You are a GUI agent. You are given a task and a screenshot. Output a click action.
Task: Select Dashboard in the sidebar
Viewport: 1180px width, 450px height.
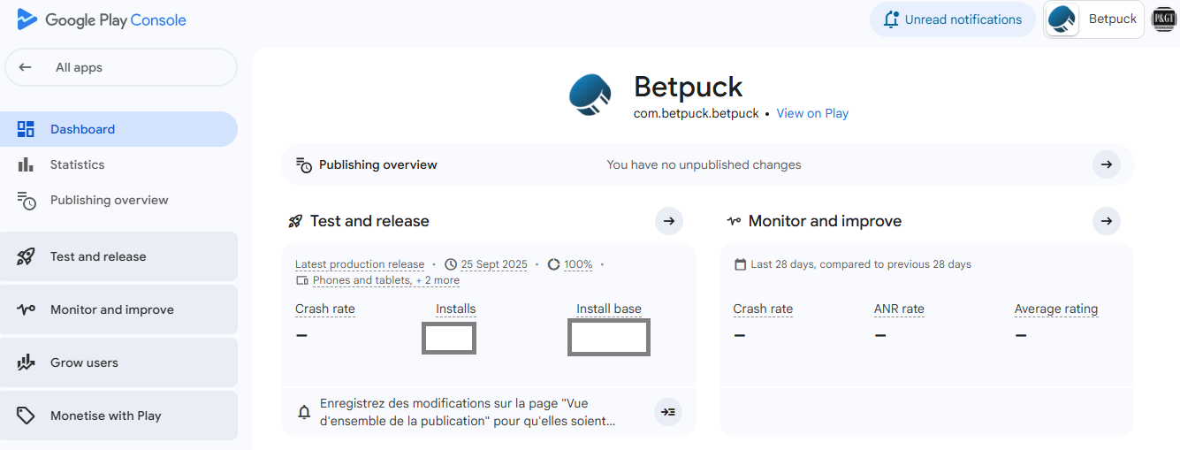[x=82, y=129]
